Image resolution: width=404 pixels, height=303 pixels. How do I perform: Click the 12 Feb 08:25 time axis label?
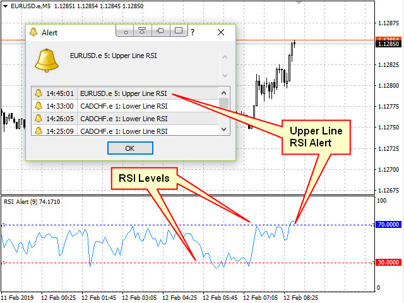pos(300,298)
